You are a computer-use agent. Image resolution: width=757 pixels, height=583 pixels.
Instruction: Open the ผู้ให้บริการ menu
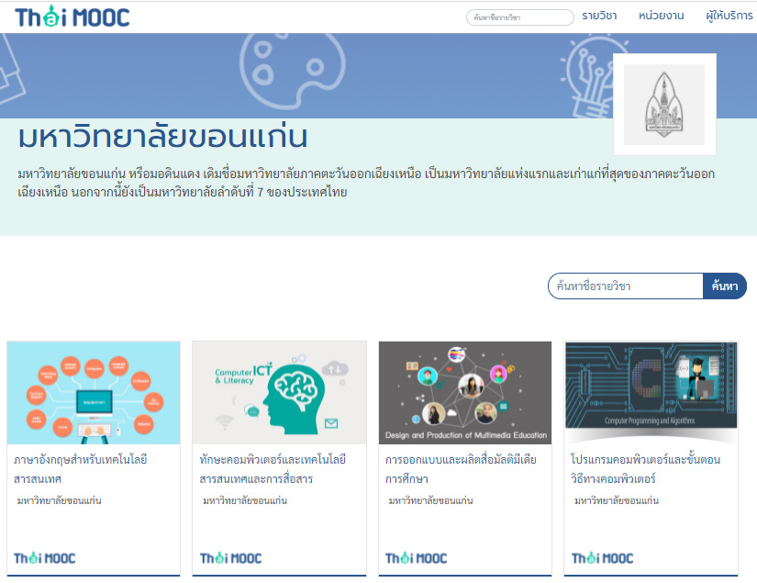click(x=729, y=16)
